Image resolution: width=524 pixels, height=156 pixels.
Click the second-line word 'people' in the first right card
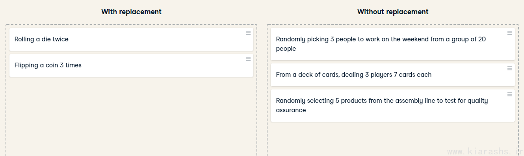coord(286,49)
